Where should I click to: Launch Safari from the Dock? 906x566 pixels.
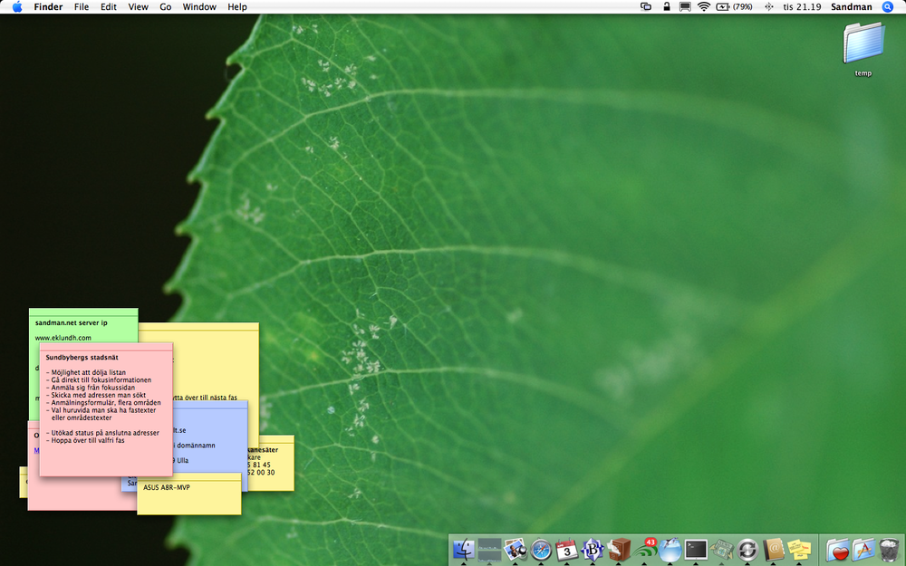[x=541, y=549]
